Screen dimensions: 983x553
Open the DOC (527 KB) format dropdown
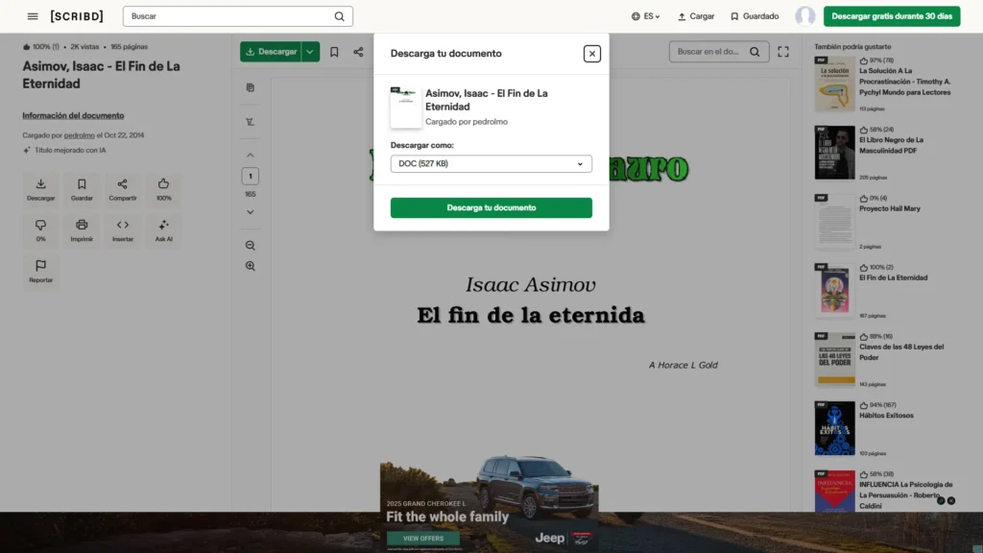(x=491, y=163)
